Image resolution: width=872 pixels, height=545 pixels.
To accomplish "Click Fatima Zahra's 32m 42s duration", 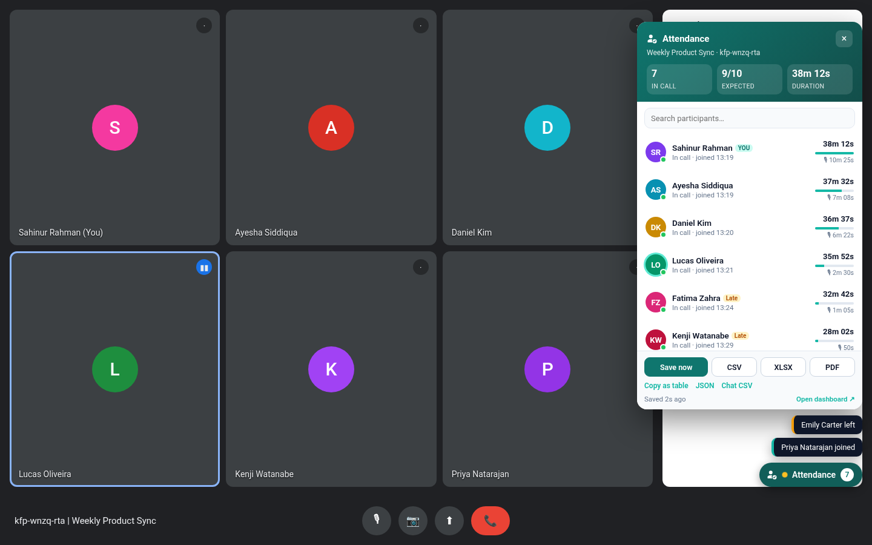I will tap(838, 294).
